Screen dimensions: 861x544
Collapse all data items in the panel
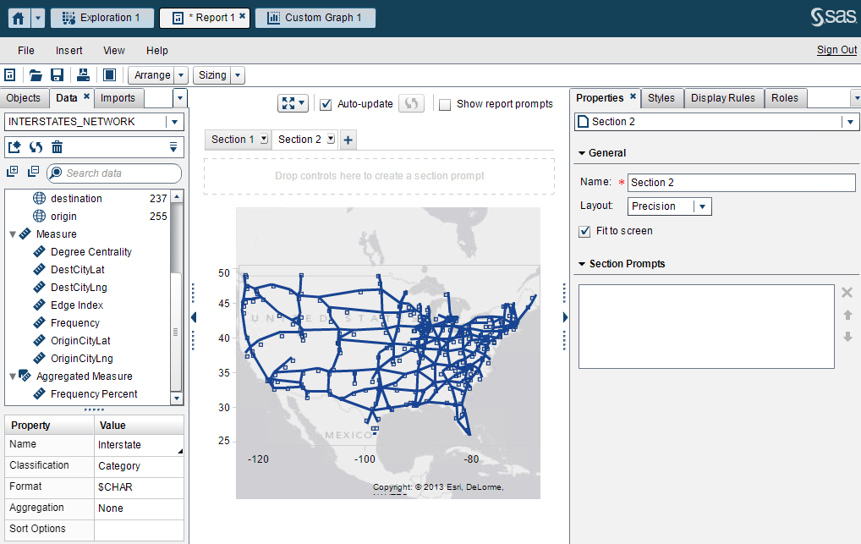click(32, 173)
